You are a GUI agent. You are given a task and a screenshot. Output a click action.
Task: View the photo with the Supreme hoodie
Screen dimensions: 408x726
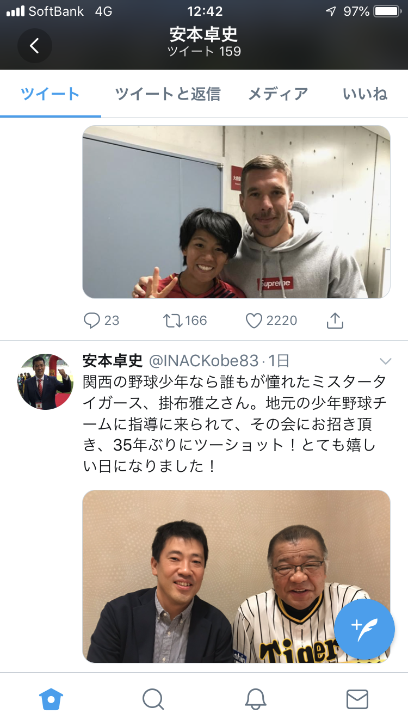tap(236, 212)
